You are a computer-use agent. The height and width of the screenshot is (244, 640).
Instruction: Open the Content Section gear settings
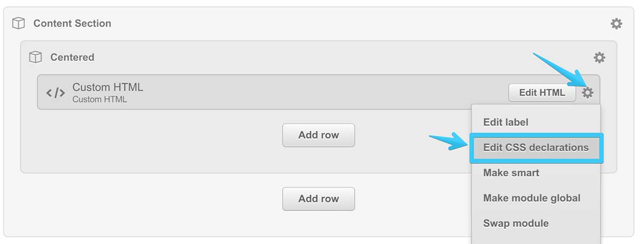pos(616,23)
